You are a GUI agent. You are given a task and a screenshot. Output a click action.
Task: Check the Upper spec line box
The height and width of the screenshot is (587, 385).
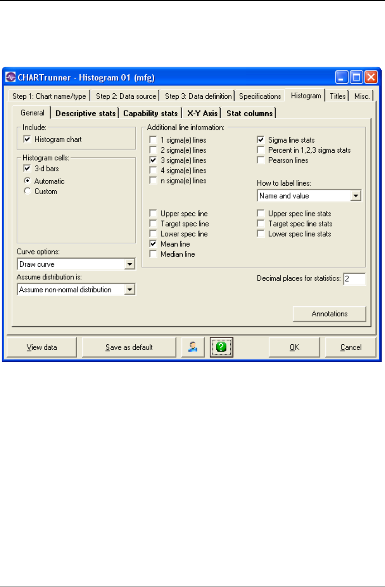(153, 214)
